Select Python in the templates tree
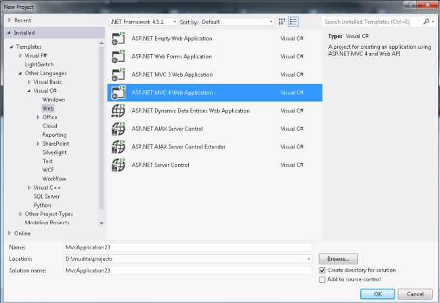Screen dimensions: 440x303 [x=43, y=205]
